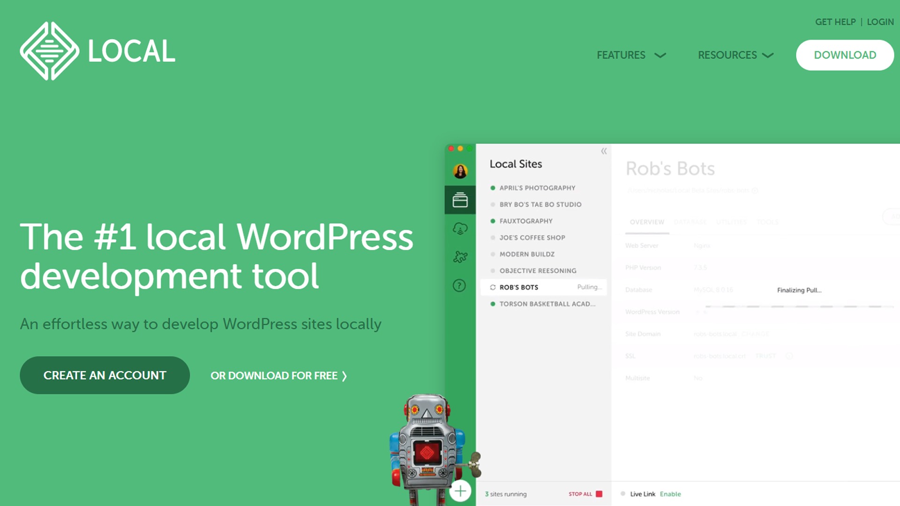Click the Finalizing Pull progress bar
Screen dimensions: 900x506
pos(799,306)
